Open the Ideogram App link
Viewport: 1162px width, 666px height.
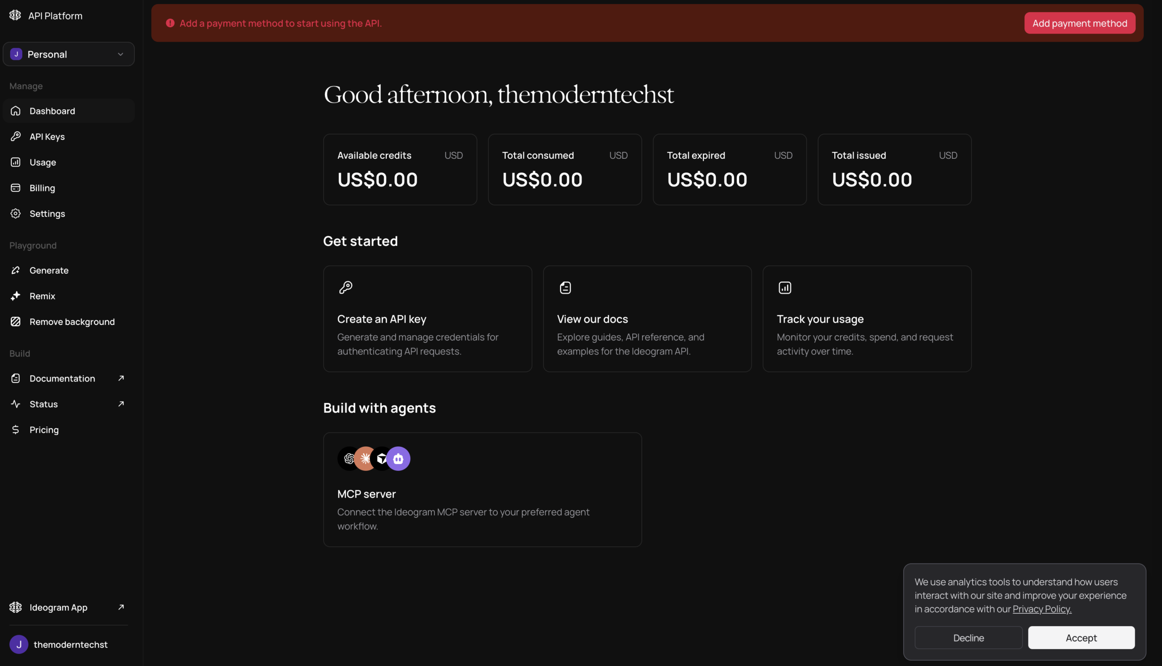(69, 607)
